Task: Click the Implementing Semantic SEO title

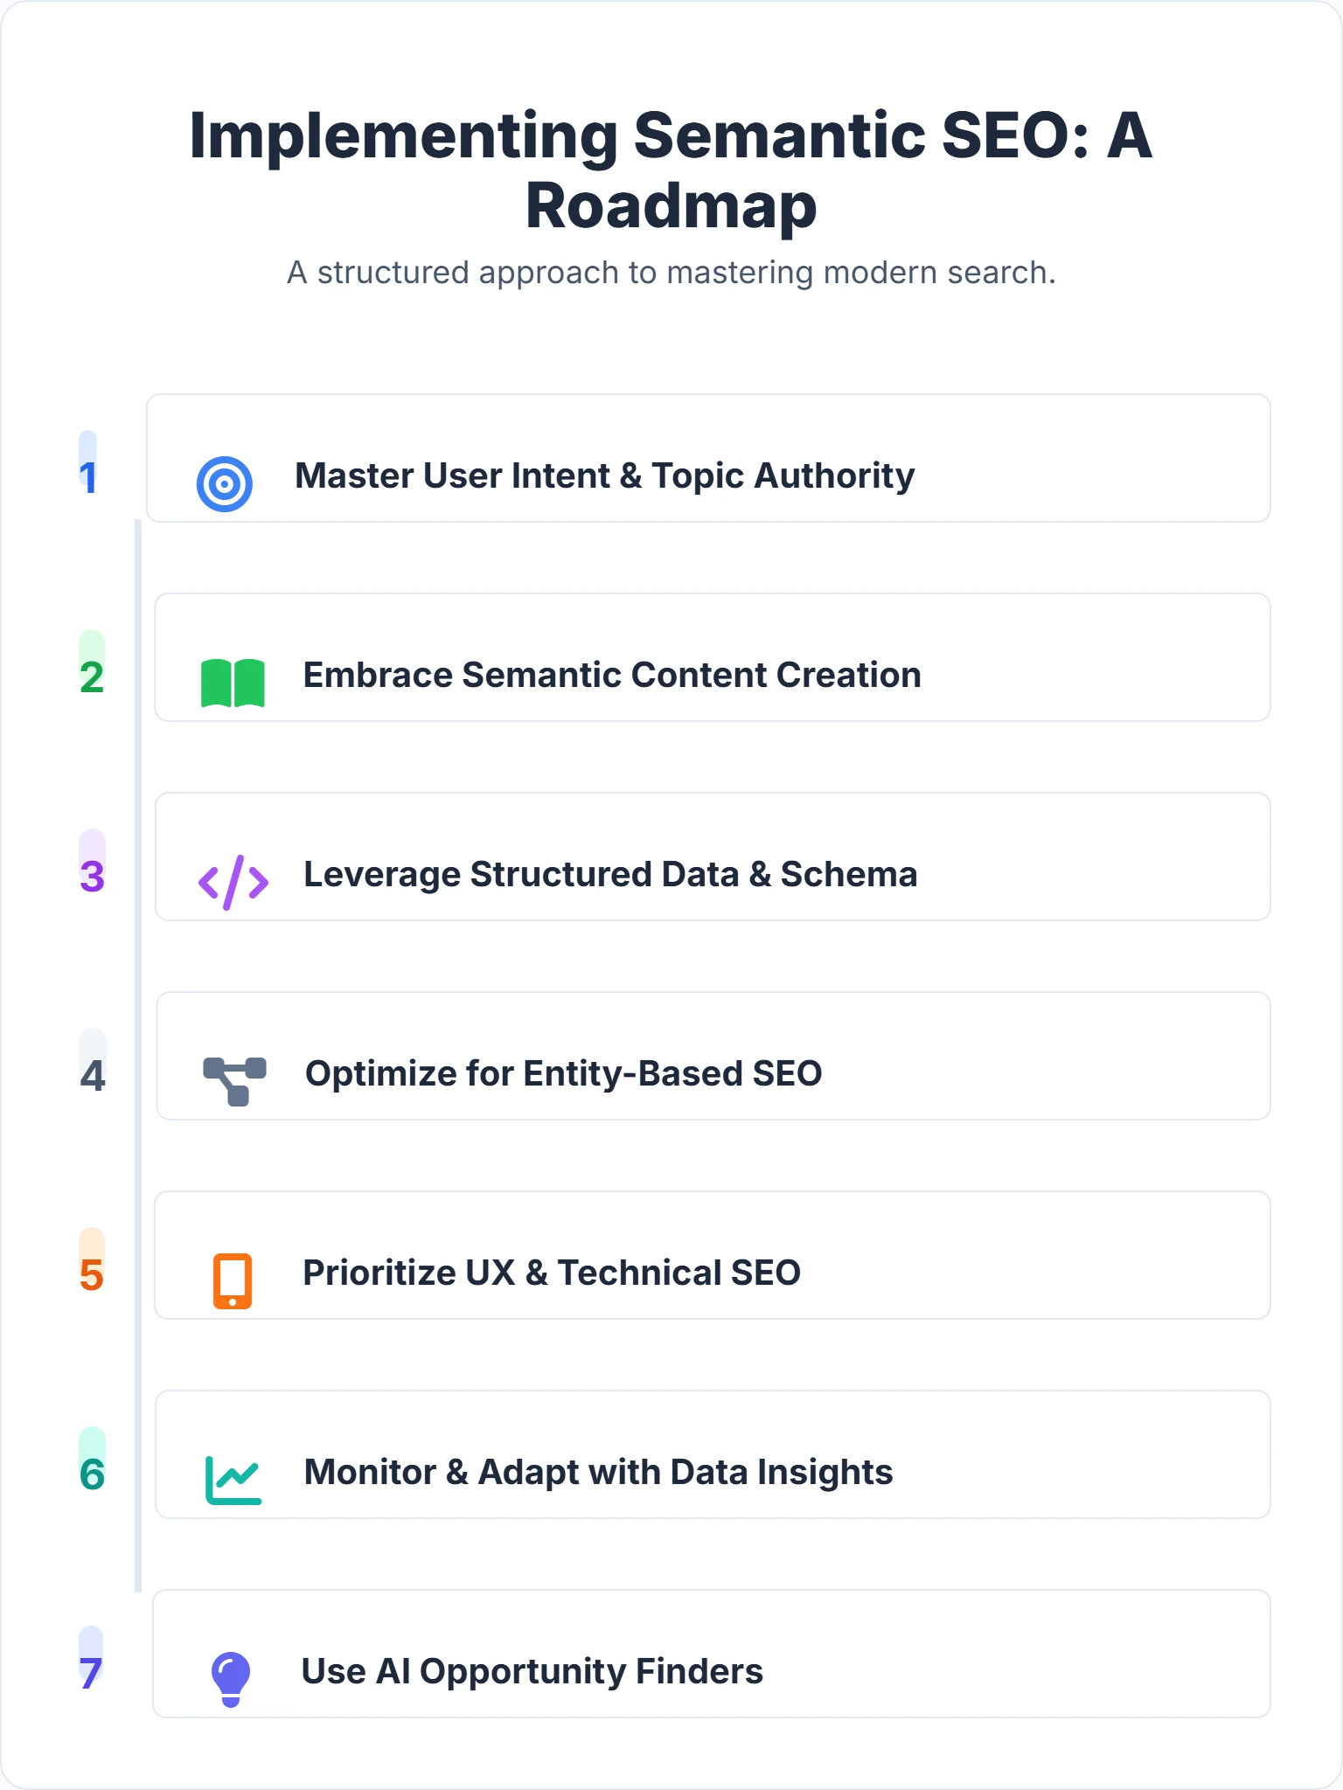Action: point(671,170)
